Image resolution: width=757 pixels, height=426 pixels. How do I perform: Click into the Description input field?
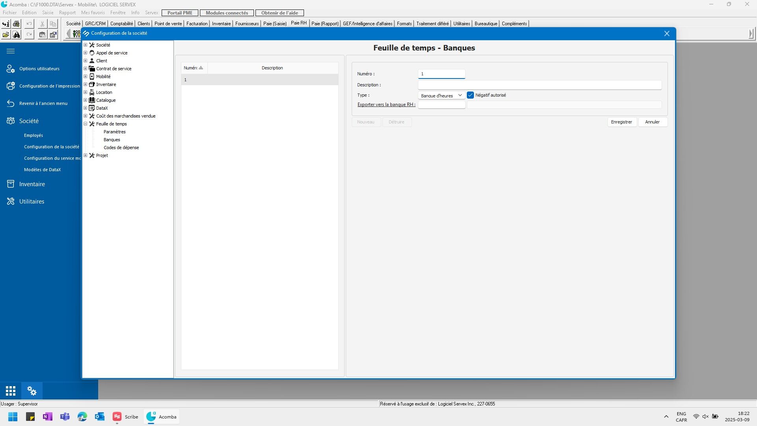pos(539,85)
